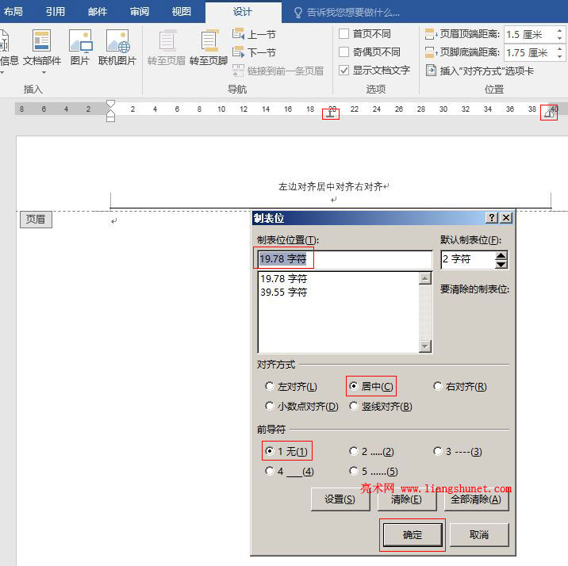Screen dimensions: 568x566
Task: Click header text 左边对齐居中对齐右对齐
Action: click(331, 187)
